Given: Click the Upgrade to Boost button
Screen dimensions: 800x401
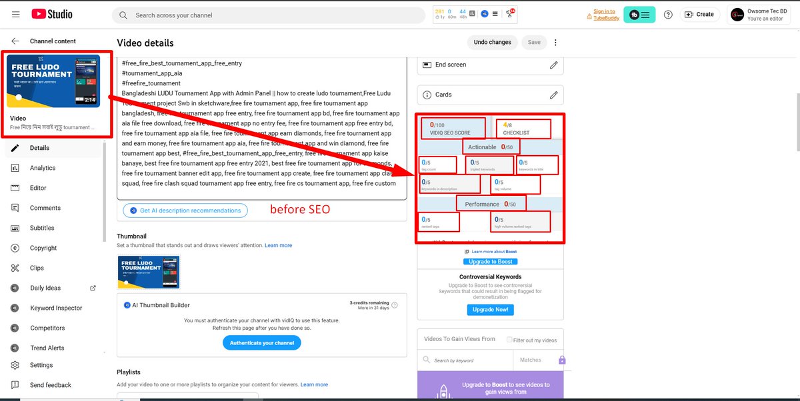Looking at the screenshot, I should pyautogui.click(x=491, y=262).
